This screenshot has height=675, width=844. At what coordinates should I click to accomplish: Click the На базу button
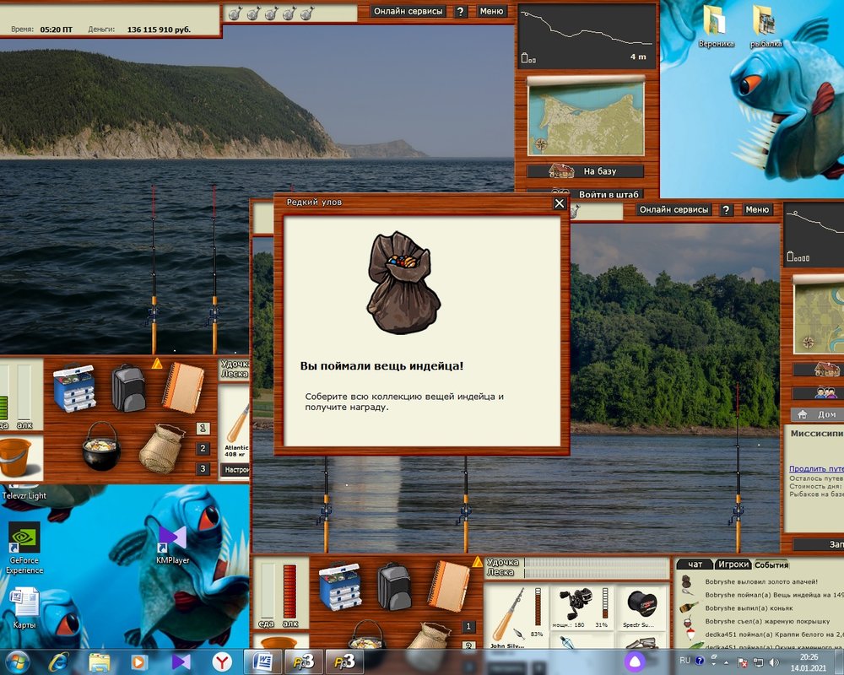(586, 171)
